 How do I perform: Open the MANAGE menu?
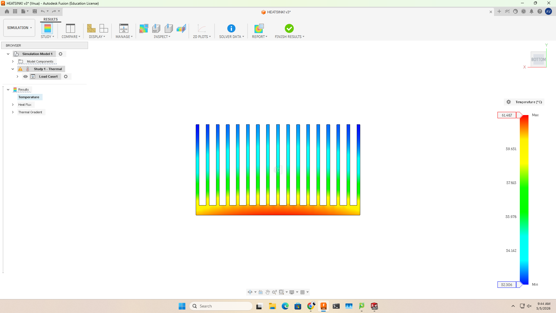pyautogui.click(x=124, y=37)
